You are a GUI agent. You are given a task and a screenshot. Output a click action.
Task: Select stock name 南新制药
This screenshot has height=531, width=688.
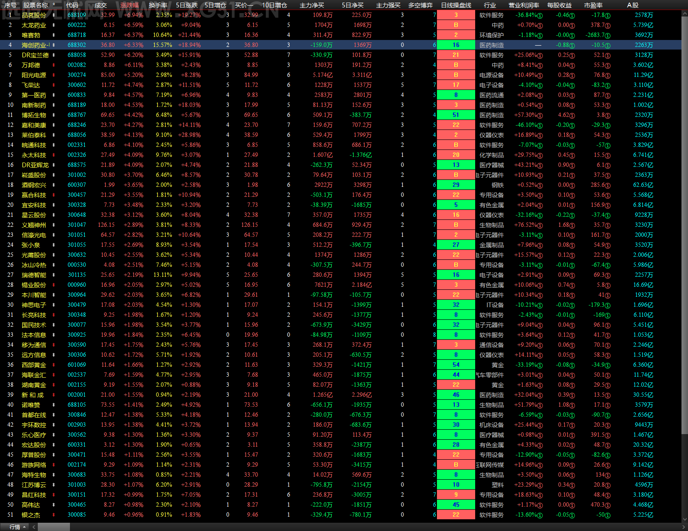tap(34, 105)
